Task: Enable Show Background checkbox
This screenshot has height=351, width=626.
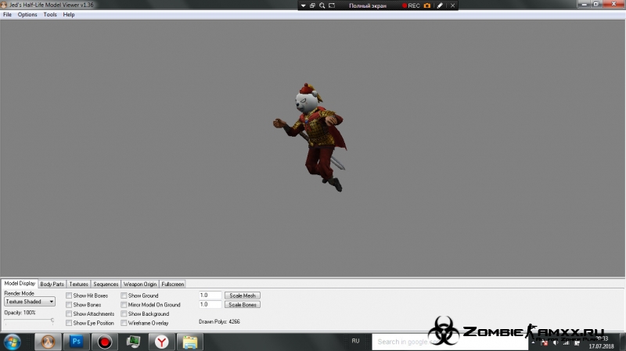Action: pos(124,314)
